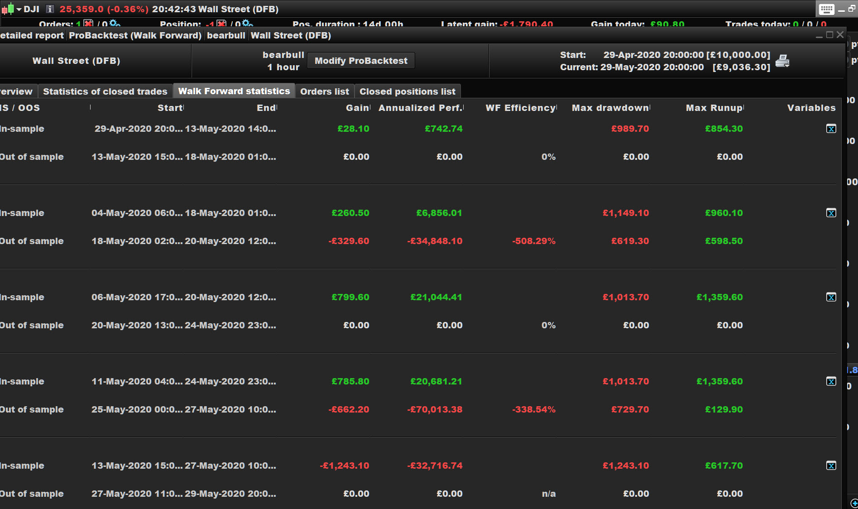Sort by the Gain column header

point(358,108)
